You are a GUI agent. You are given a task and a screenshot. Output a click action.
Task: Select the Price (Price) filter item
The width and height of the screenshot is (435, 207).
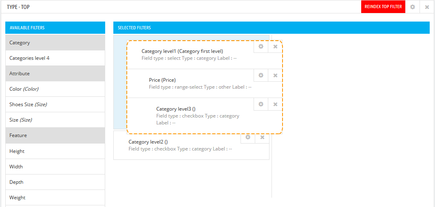pyautogui.click(x=205, y=83)
